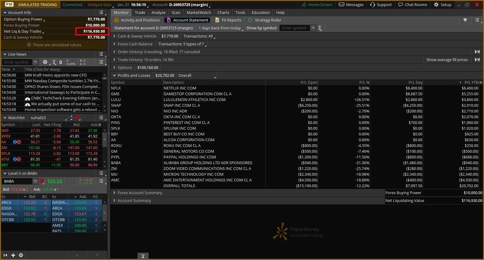Click add gadget plus icon
Screen dimensions: 484x260
(13, 255)
